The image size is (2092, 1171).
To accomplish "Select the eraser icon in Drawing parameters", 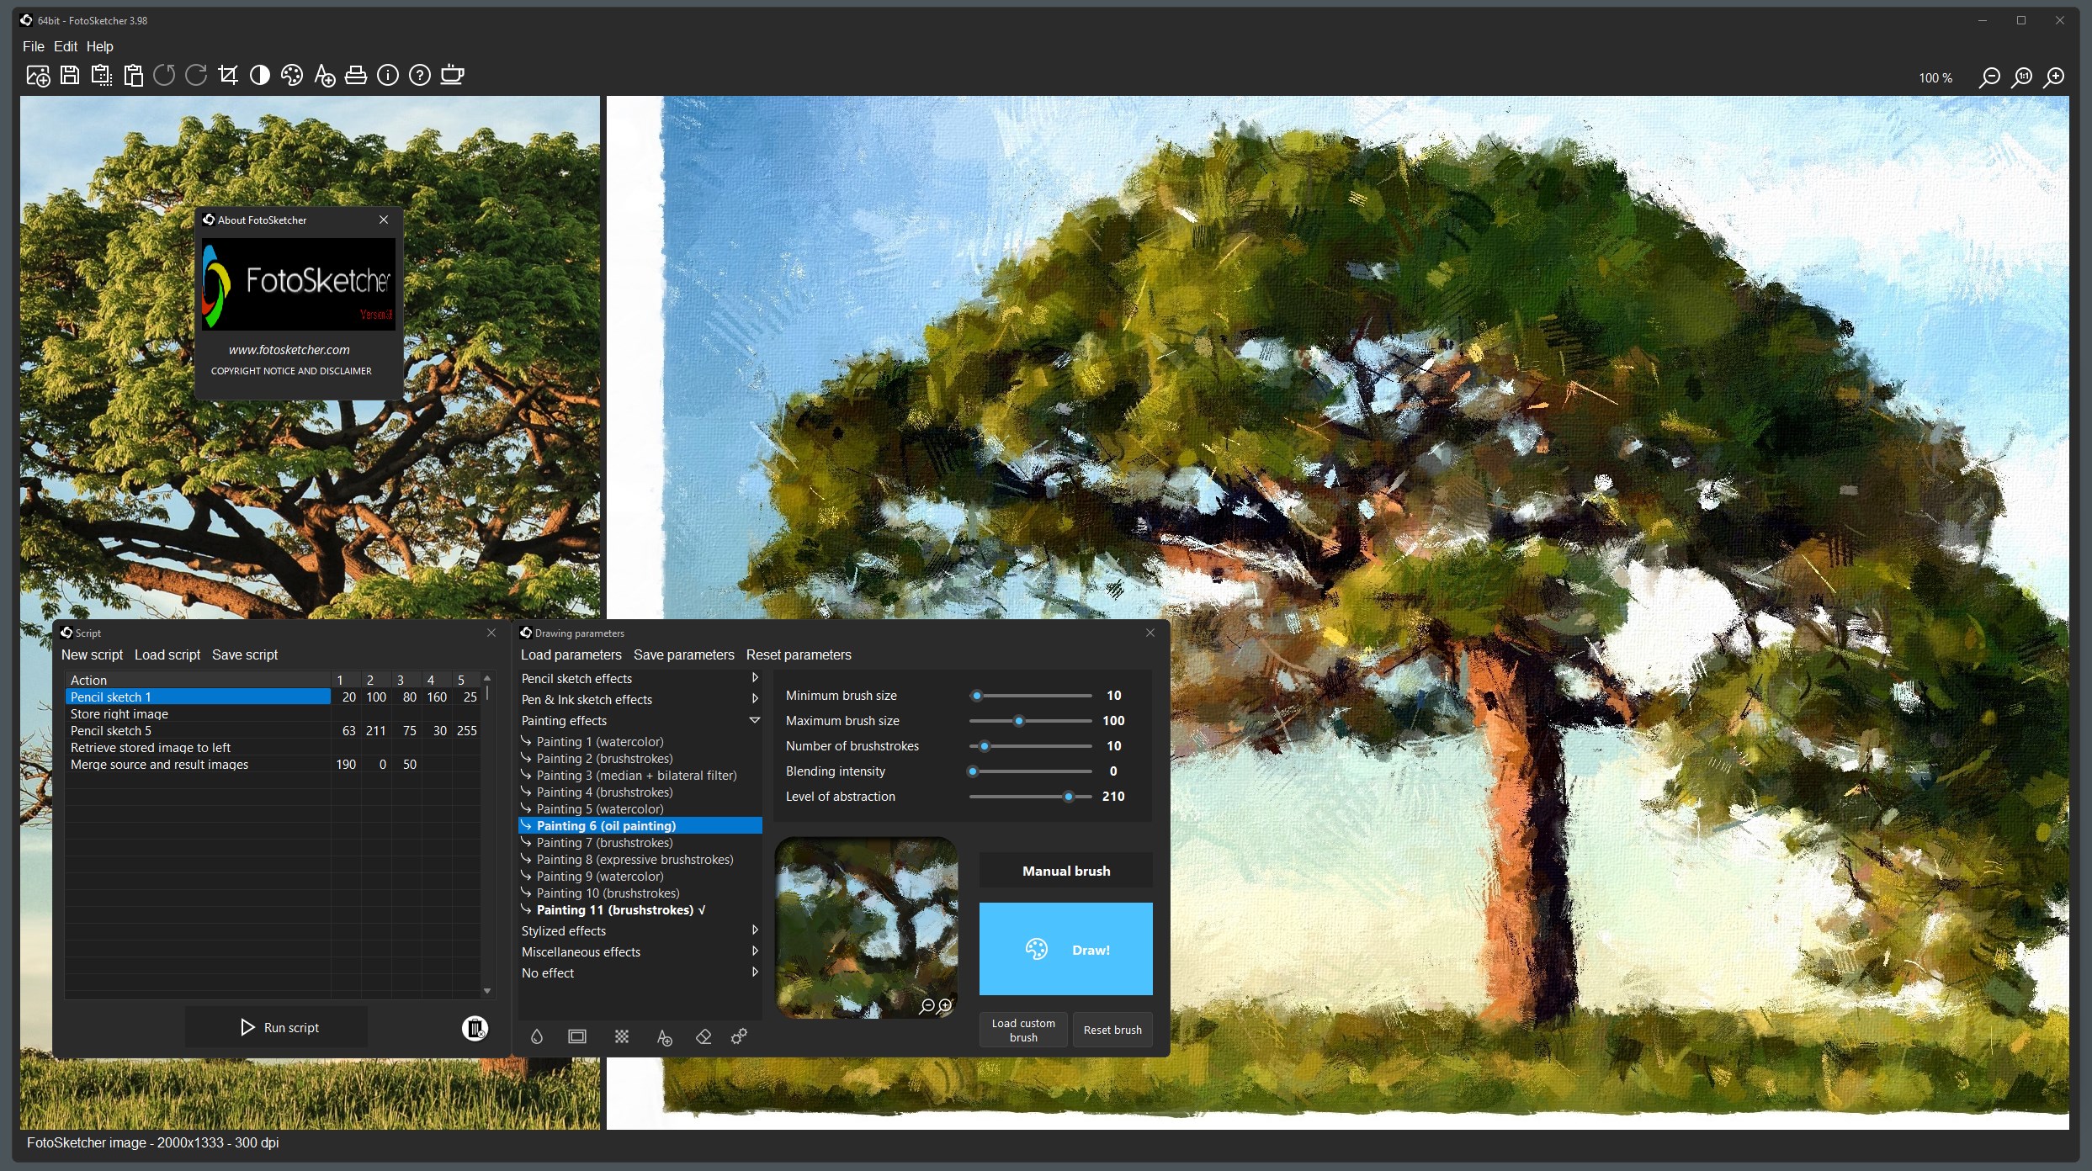I will [704, 1036].
